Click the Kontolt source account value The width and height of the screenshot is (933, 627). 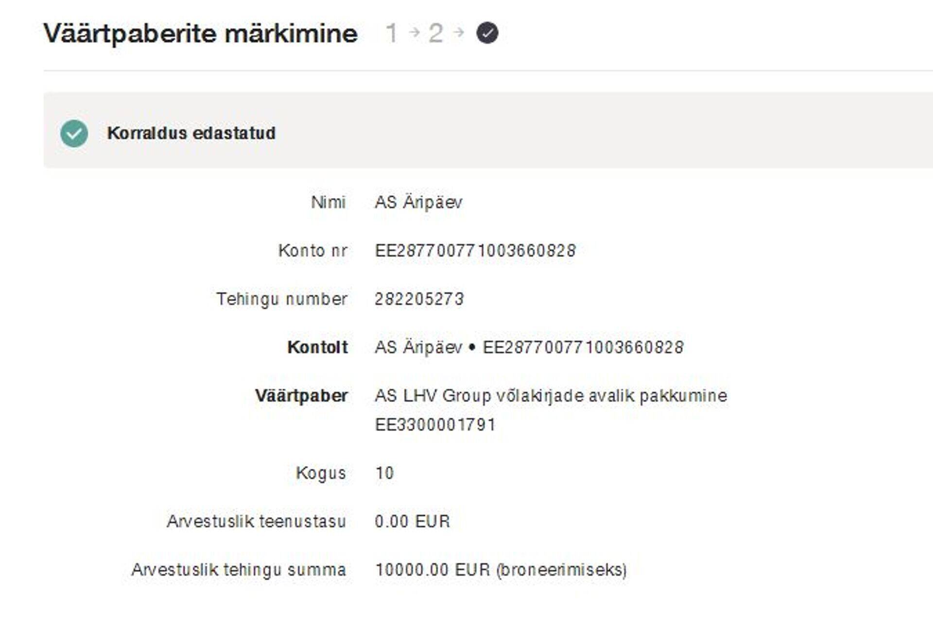[529, 347]
